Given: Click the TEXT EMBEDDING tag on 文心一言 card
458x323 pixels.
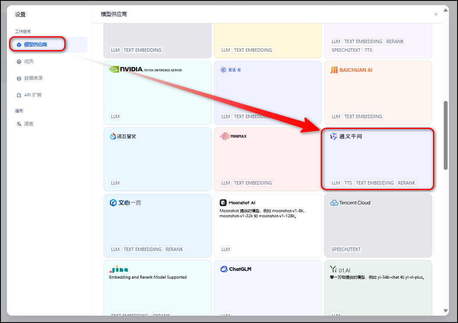Looking at the screenshot, I should click(142, 249).
